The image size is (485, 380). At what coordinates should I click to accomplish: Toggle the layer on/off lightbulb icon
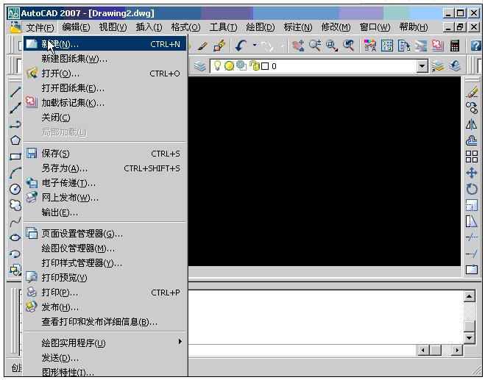pos(218,66)
